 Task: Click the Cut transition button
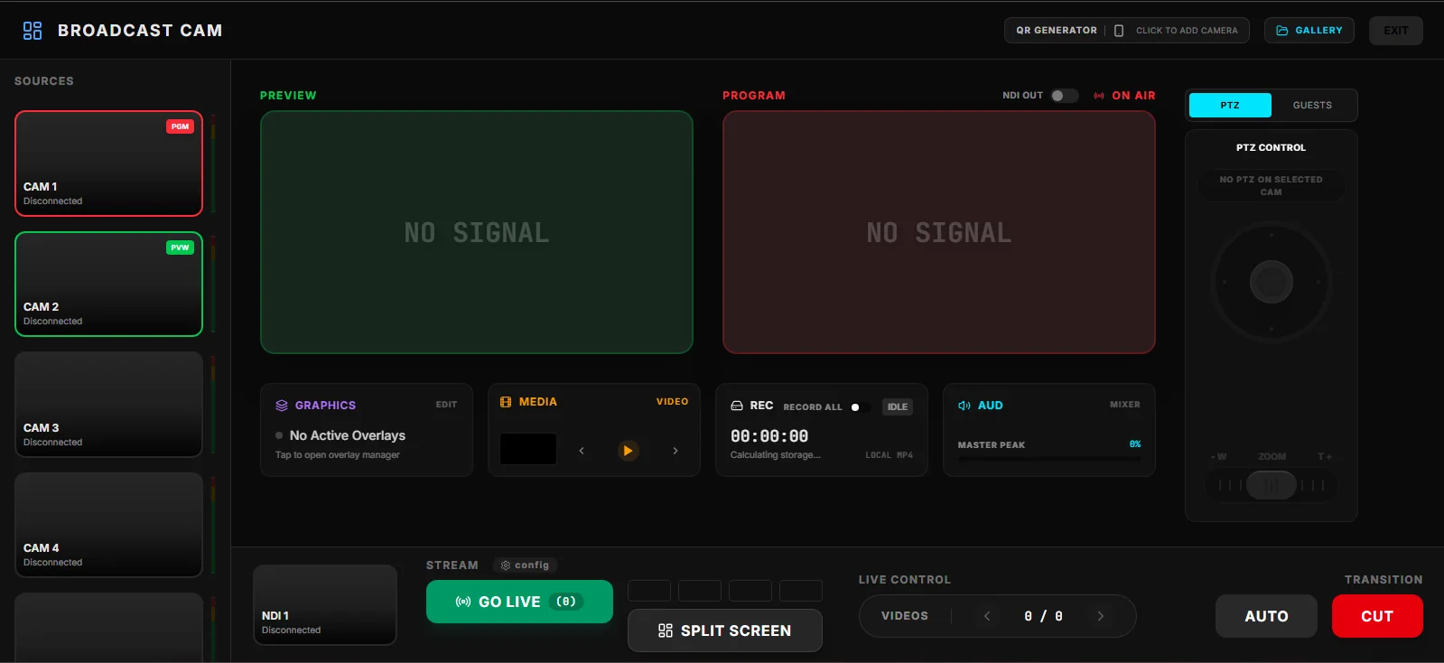[x=1377, y=616]
